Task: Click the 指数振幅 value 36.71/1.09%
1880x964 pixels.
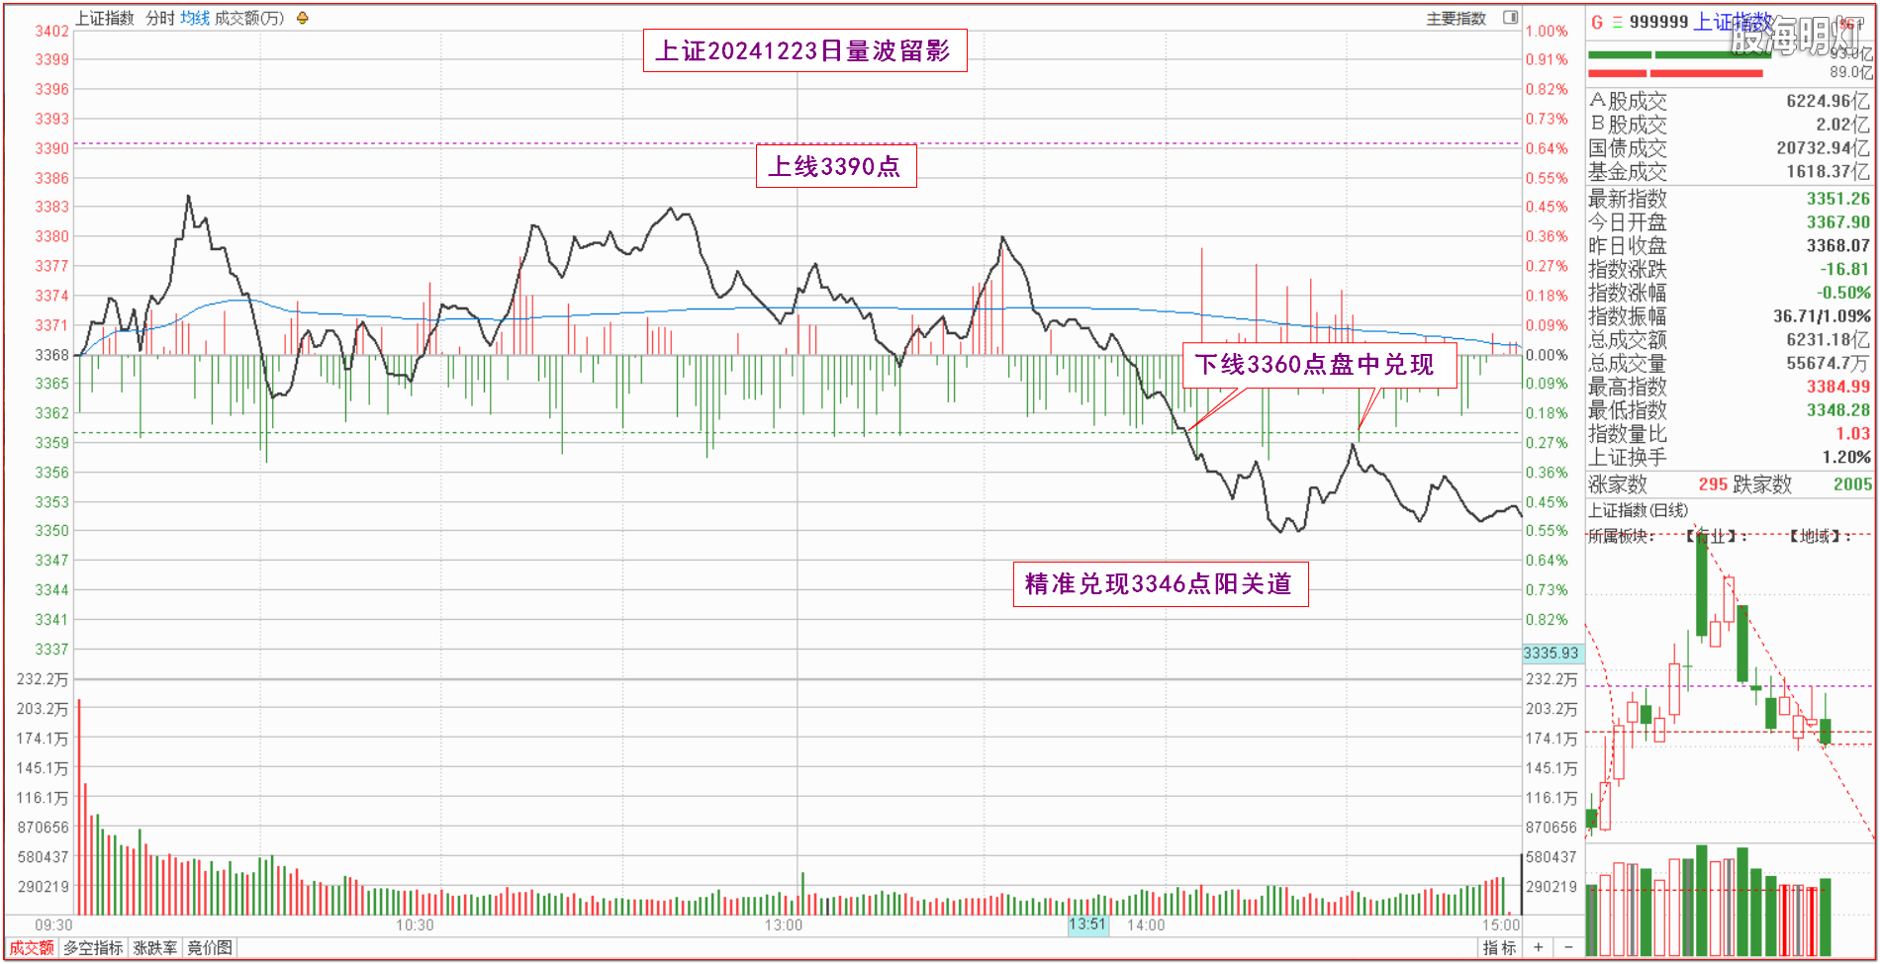Action: click(1822, 316)
